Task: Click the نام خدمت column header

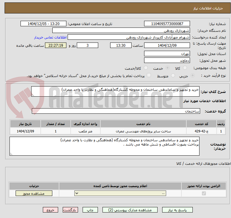Action: (x=143, y=124)
